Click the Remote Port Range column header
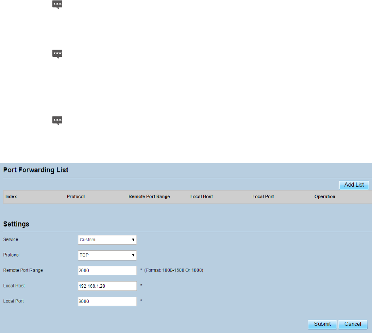 coord(149,196)
